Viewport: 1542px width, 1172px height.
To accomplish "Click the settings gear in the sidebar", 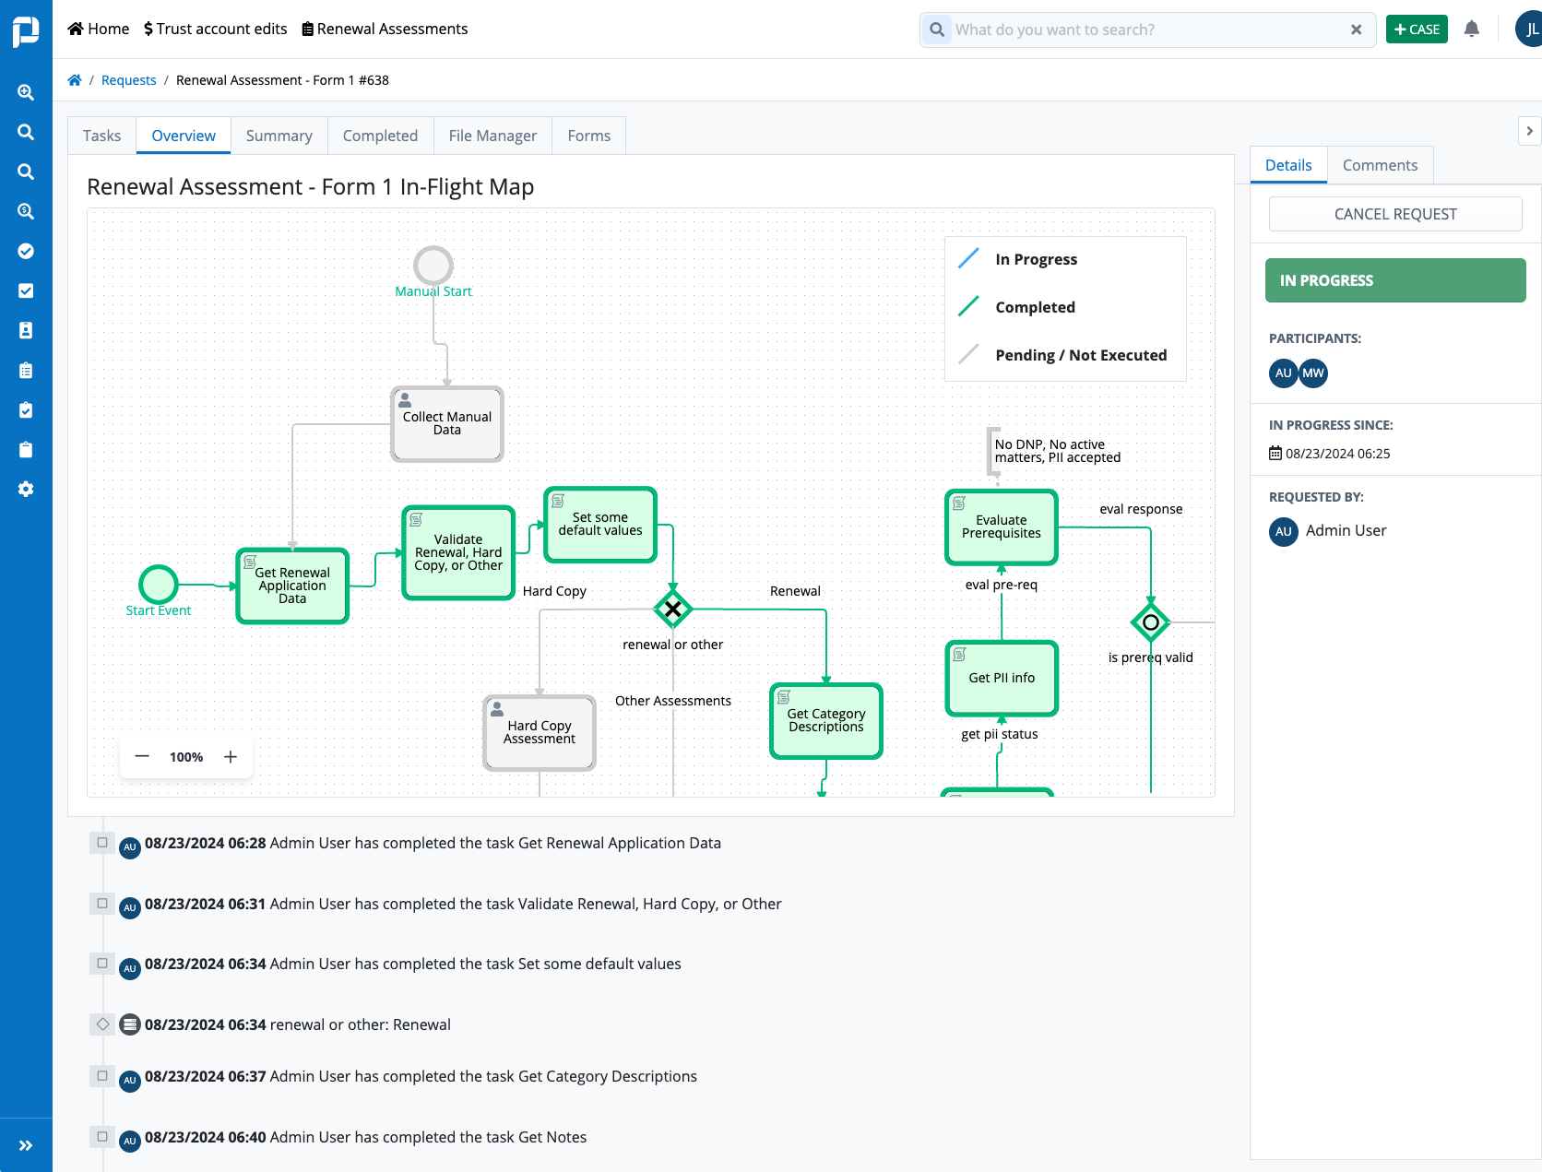I will pyautogui.click(x=25, y=489).
